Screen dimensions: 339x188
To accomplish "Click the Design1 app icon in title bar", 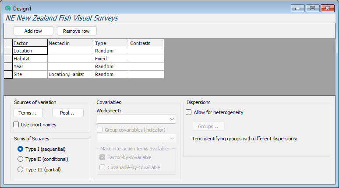I will coord(7,8).
